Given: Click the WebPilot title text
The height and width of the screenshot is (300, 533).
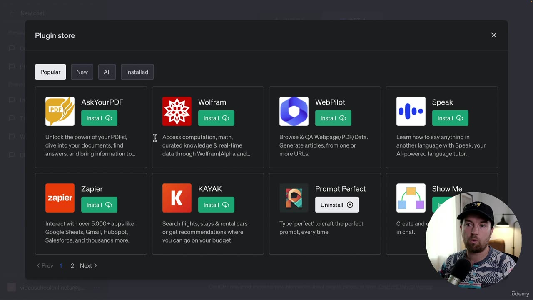Looking at the screenshot, I should (x=330, y=102).
